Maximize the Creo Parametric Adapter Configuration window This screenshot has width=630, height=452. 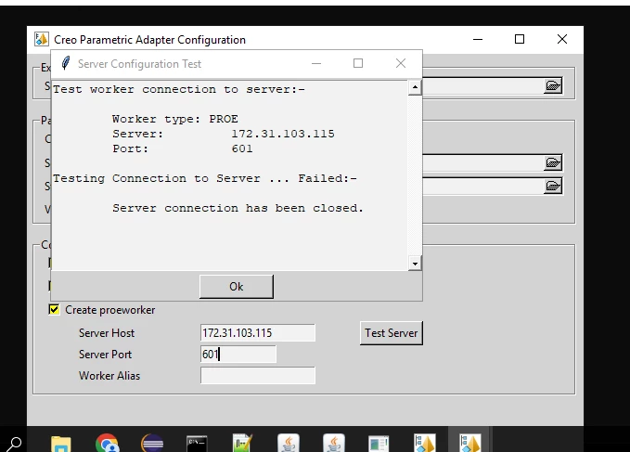520,39
